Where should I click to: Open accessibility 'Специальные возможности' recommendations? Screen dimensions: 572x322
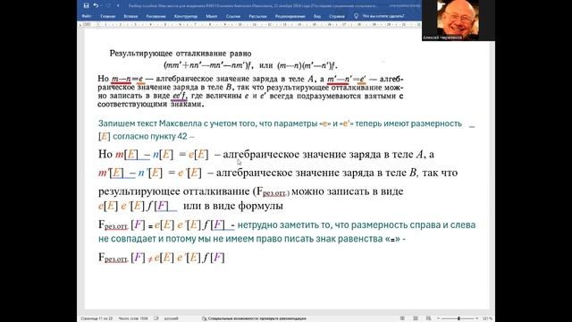[254, 318]
